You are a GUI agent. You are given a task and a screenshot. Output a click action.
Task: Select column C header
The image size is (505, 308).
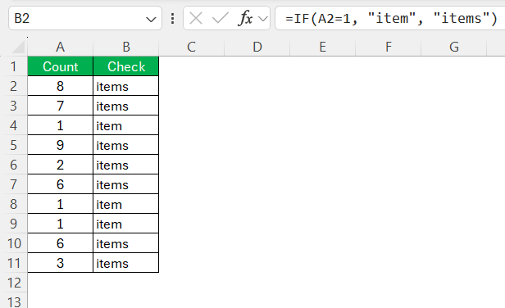click(x=192, y=47)
